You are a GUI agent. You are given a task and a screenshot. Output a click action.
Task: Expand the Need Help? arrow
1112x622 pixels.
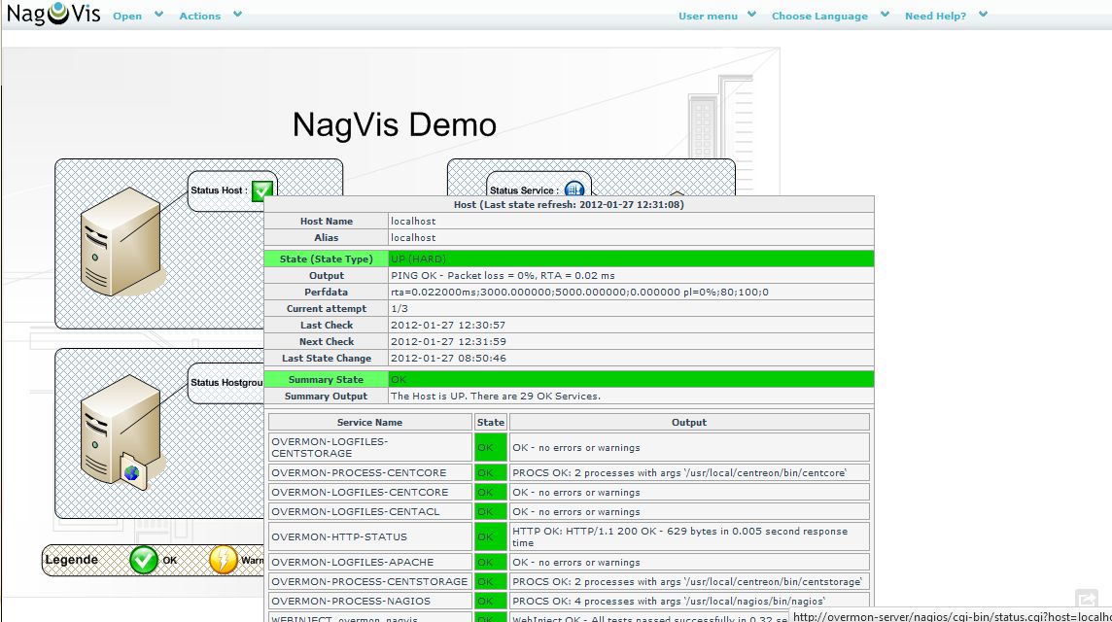[983, 15]
